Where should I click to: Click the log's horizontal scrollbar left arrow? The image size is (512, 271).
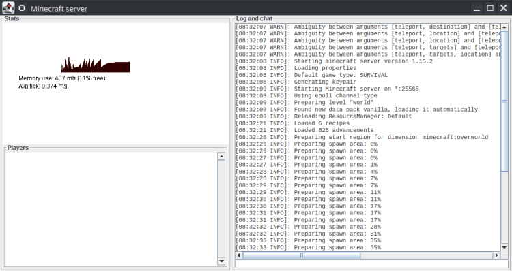[239, 255]
